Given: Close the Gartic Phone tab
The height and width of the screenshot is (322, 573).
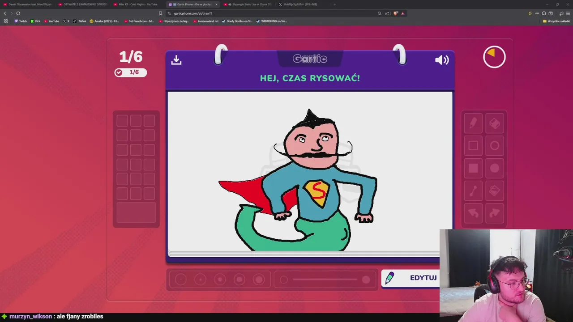Looking at the screenshot, I should click(x=216, y=4).
